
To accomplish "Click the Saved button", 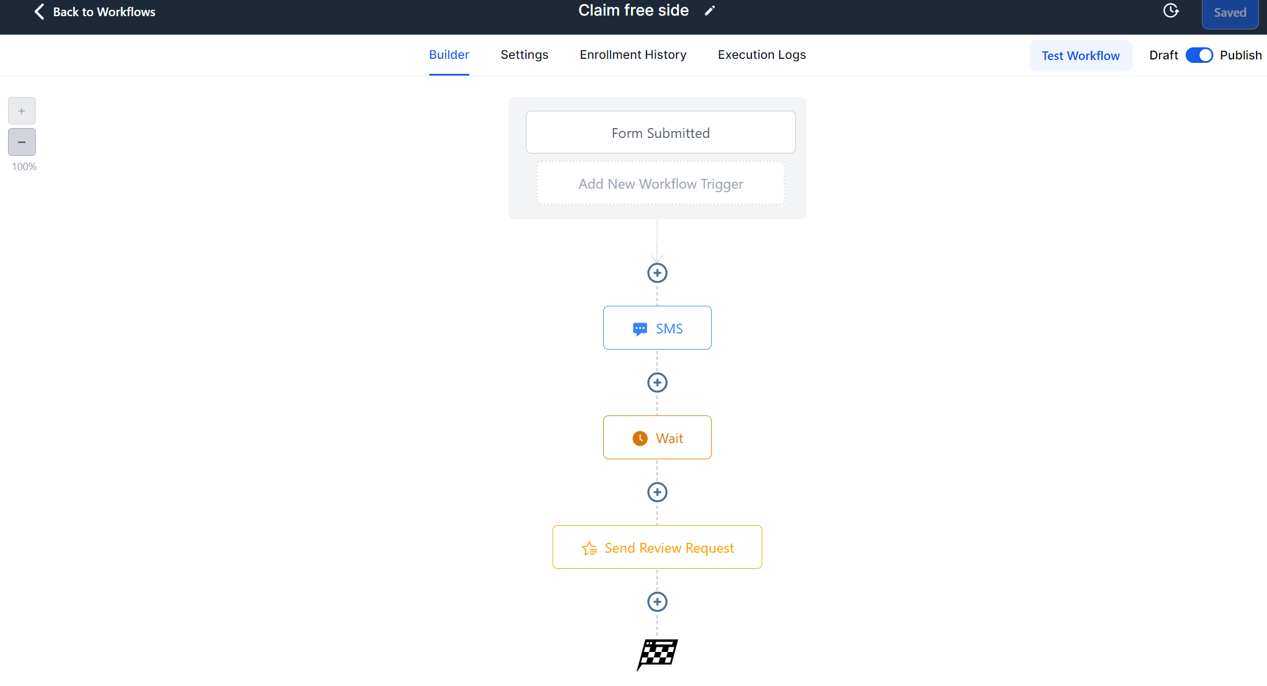I will [x=1230, y=13].
